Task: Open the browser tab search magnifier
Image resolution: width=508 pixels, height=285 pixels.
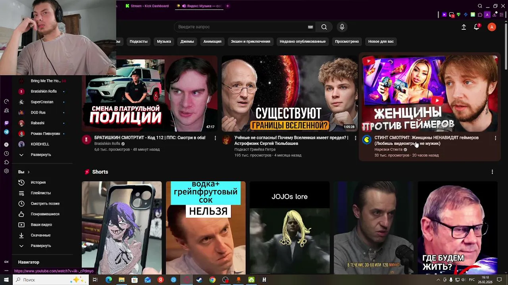Action: (x=480, y=6)
